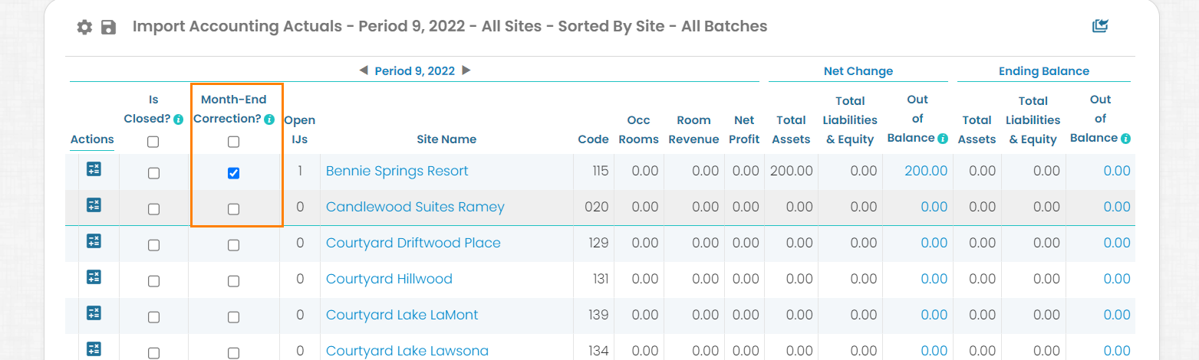This screenshot has width=1199, height=360.
Task: Click the save disk icon
Action: tap(109, 27)
